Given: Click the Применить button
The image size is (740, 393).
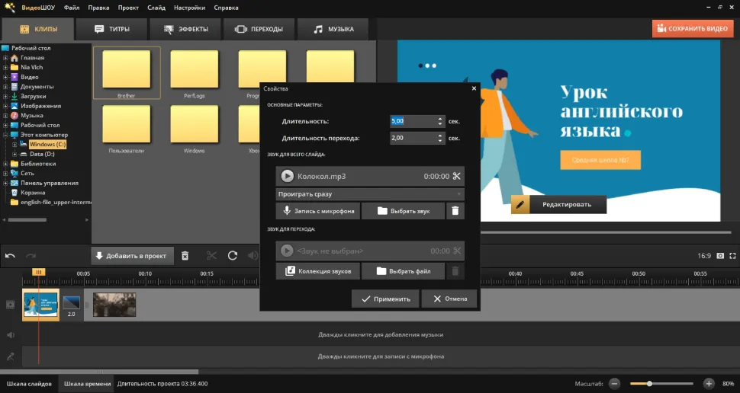Looking at the screenshot, I should [x=385, y=299].
